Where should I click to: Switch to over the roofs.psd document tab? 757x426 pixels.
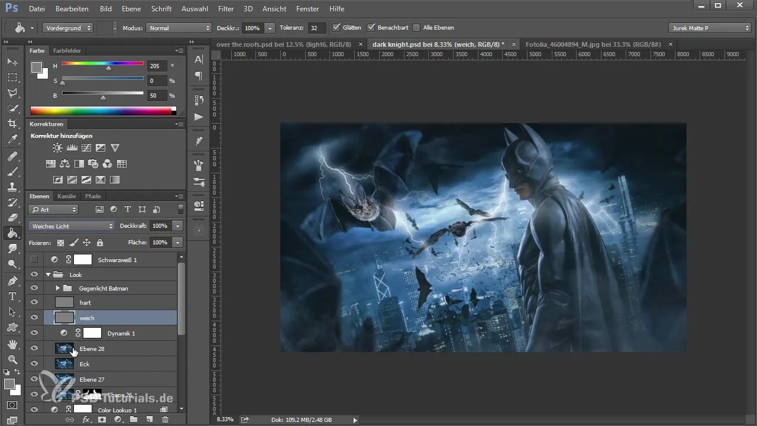284,44
